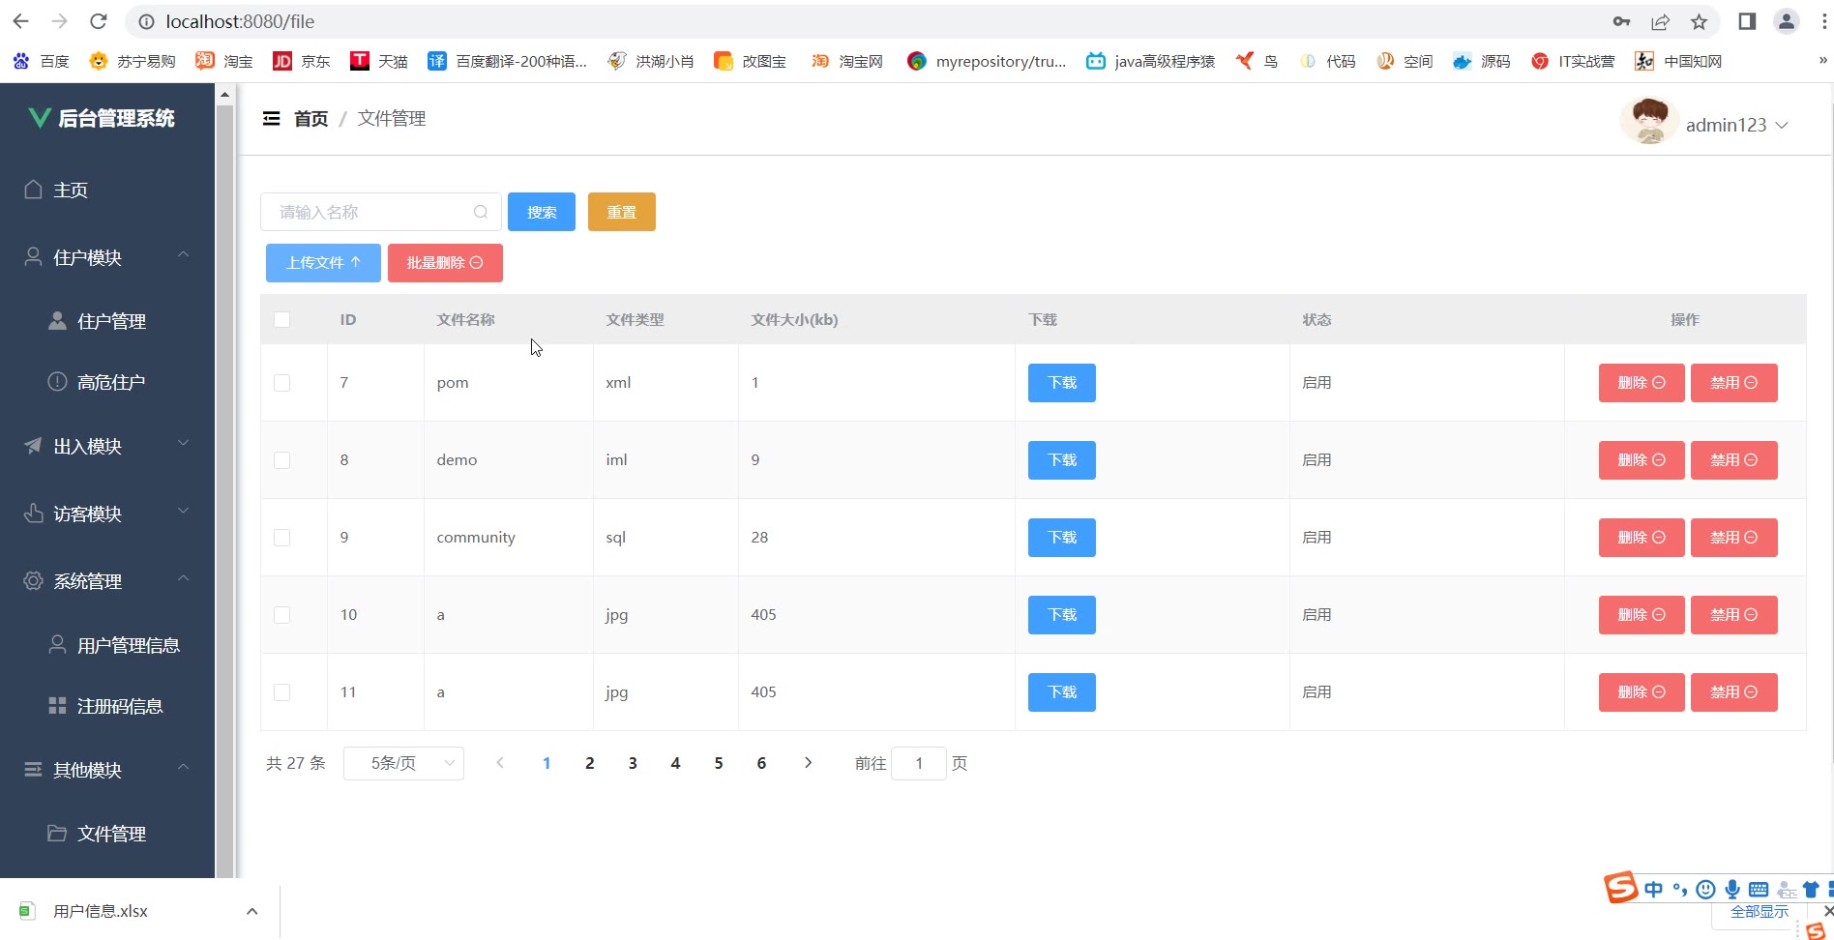Image resolution: width=1834 pixels, height=940 pixels.
Task: Click the paper plane icon of 出入模块
Action: (34, 445)
